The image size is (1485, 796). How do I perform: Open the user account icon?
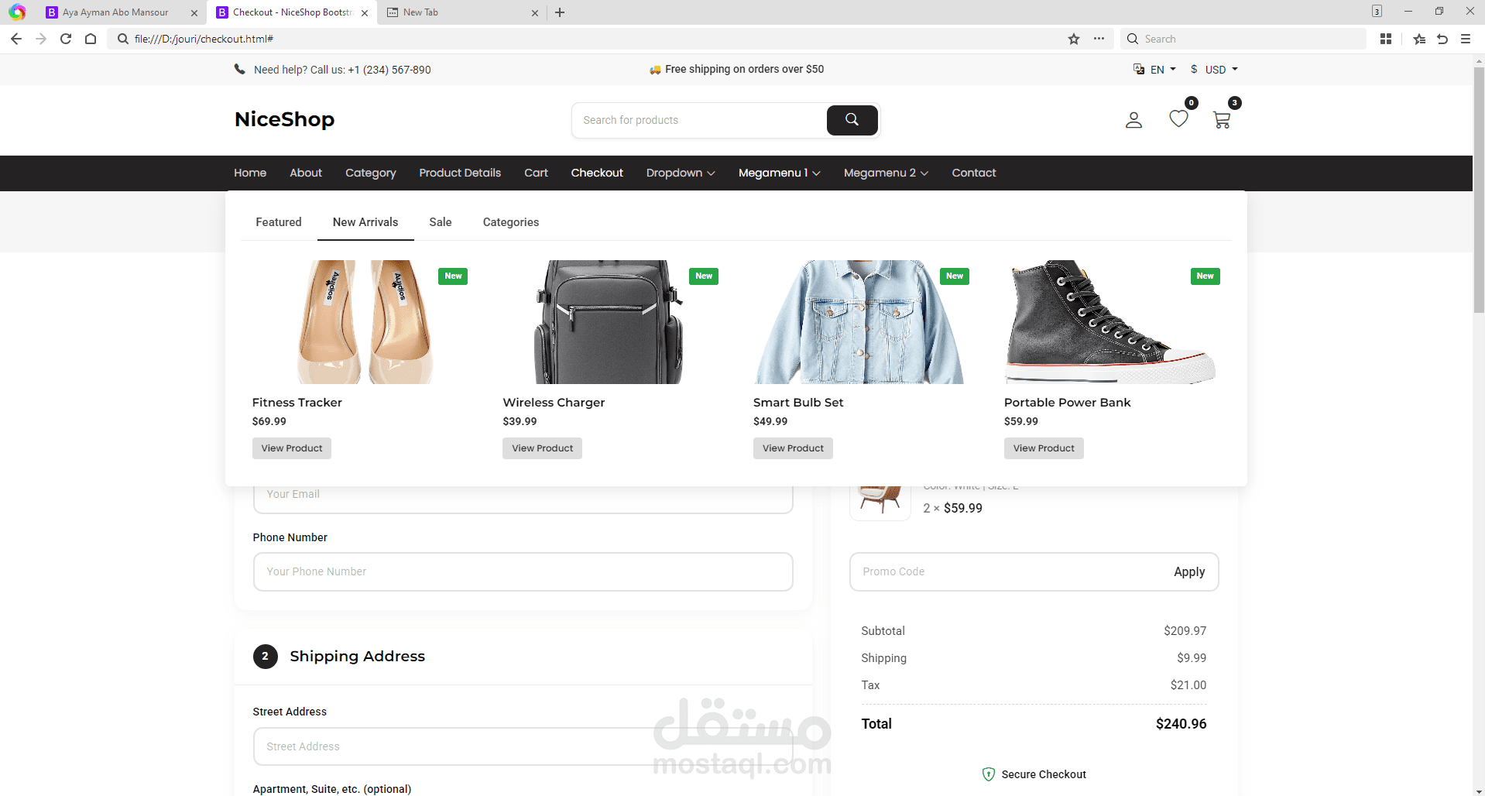[x=1133, y=120]
